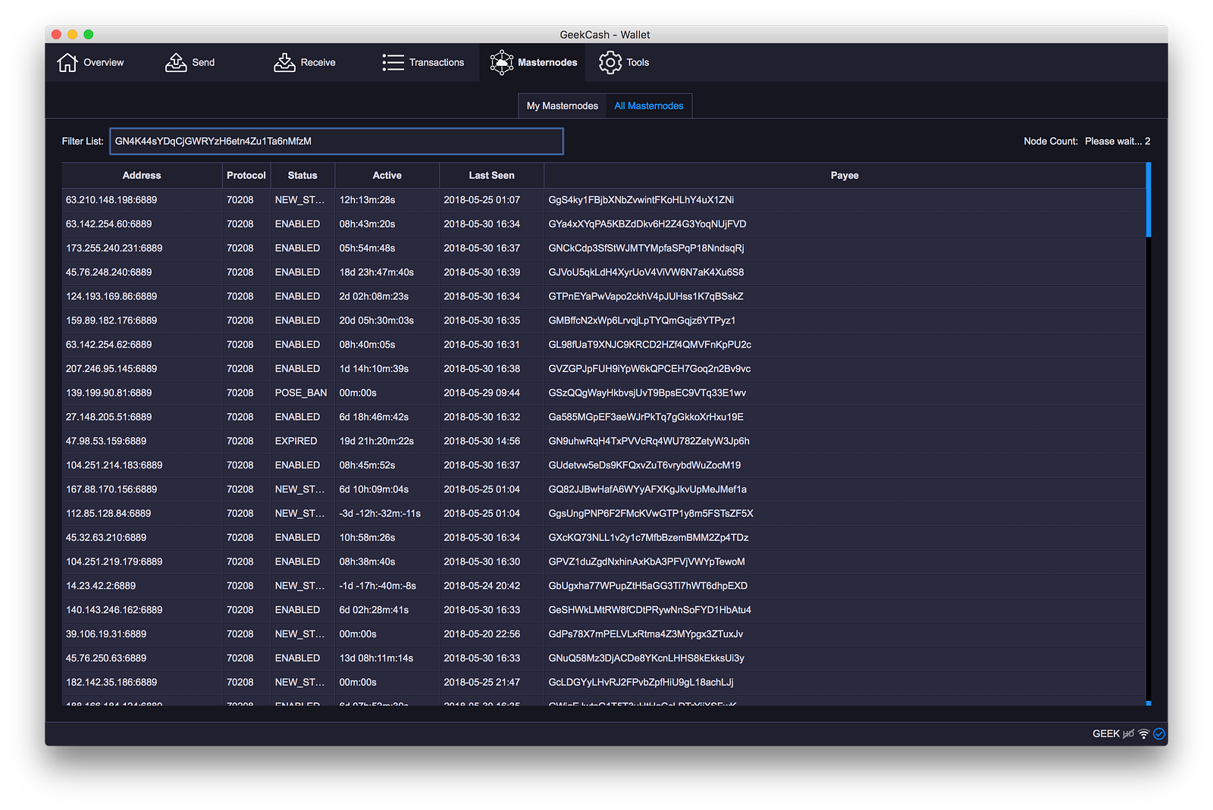Viewport: 1213px width, 810px height.
Task: Click active time -3d -12h:-32m:-11s
Action: [380, 514]
